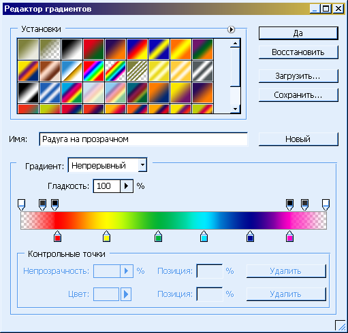Image resolution: width=348 pixels, height=333 pixels.
Task: Click Удалить in the Цвет row
Action: [286, 294]
